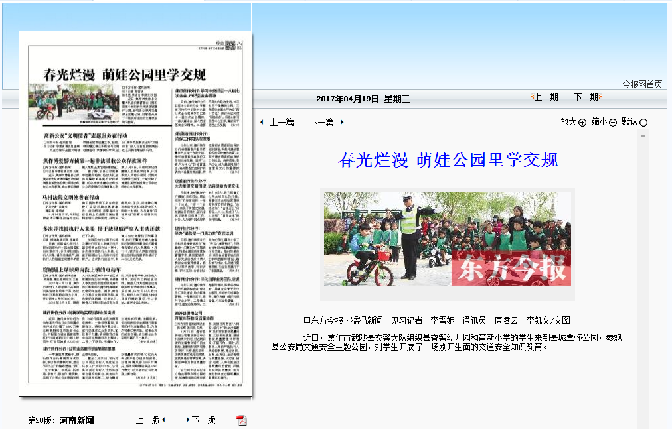Open next page 下一版

(203, 420)
